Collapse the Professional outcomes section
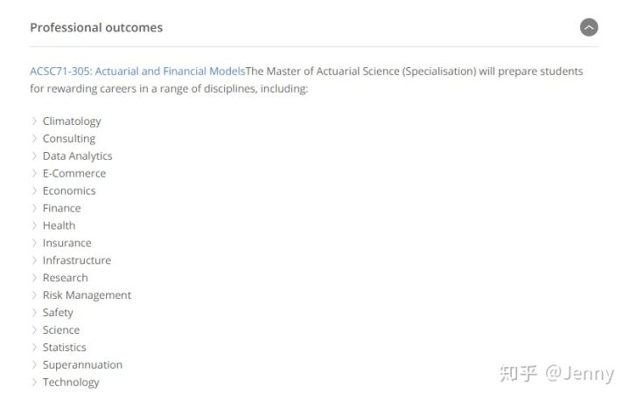 pyautogui.click(x=589, y=27)
